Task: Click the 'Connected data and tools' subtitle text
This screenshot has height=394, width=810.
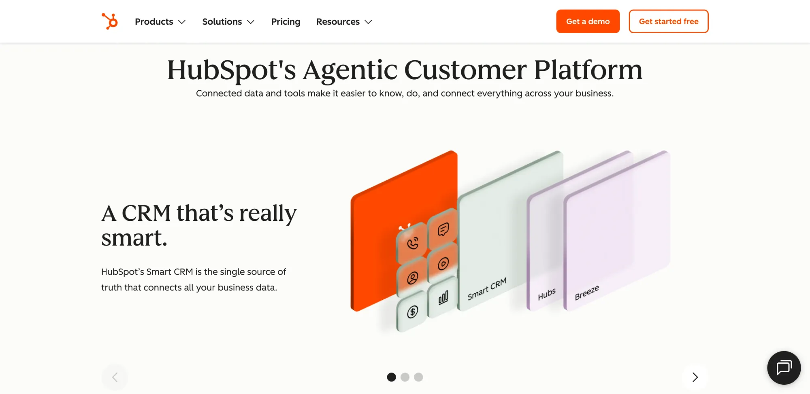Action: 405,93
